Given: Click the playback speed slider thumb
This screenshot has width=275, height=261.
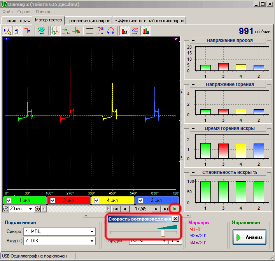Looking at the screenshot, I should pos(163,233).
